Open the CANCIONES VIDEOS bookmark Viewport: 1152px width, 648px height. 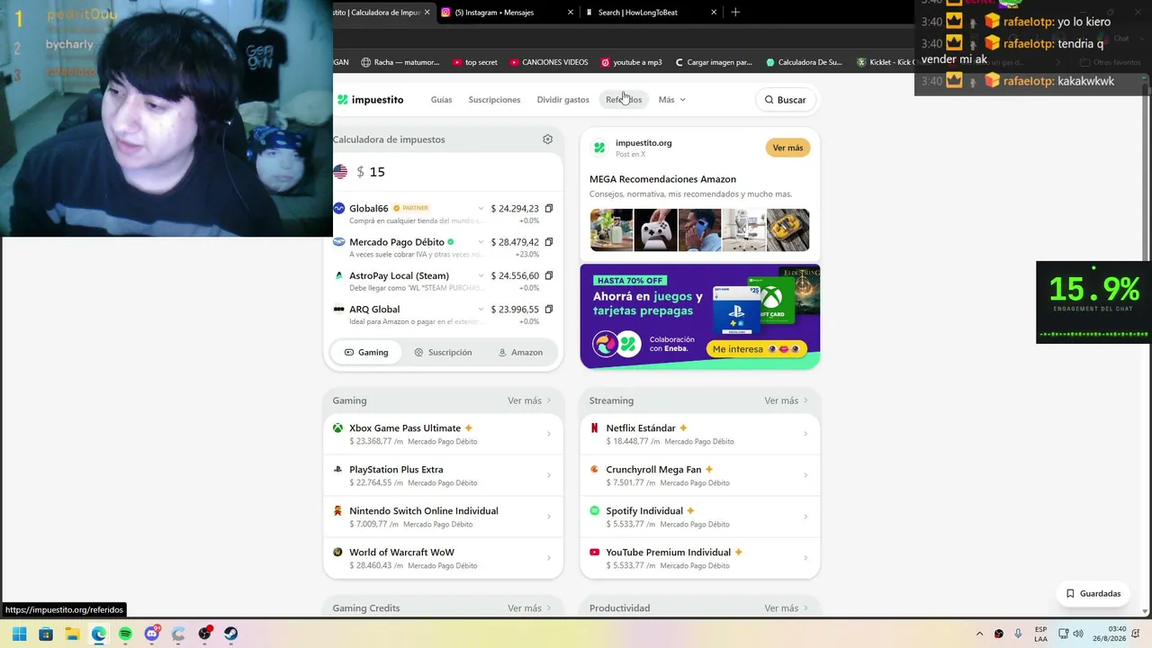tap(549, 62)
